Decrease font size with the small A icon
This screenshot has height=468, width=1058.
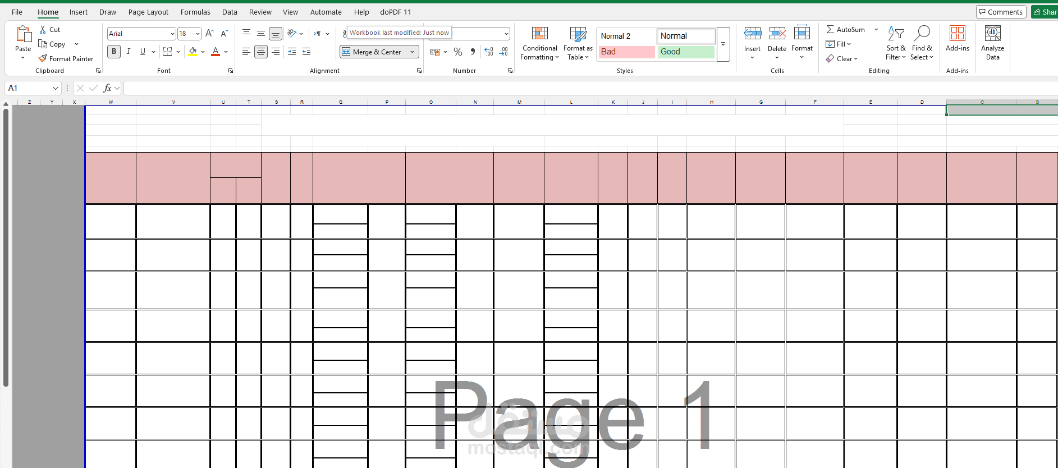[x=224, y=34]
